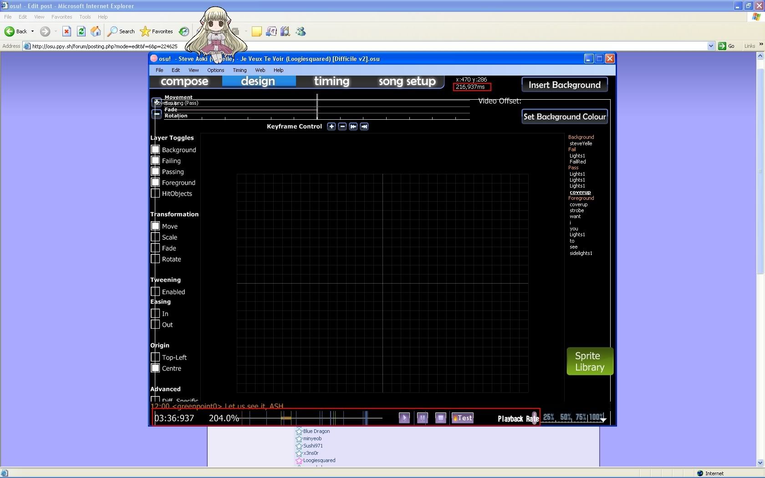Enable the Scale transformation checkbox
This screenshot has height=478, width=765.
click(x=155, y=237)
